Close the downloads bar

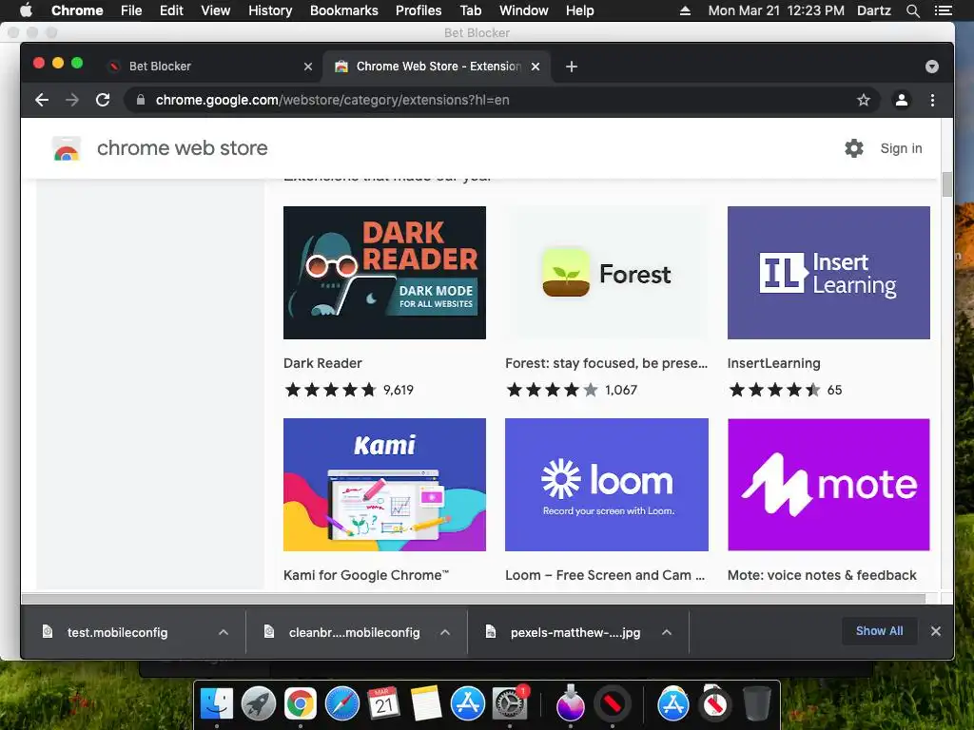click(936, 631)
